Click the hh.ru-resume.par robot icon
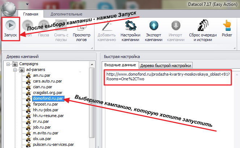 [29, 116]
